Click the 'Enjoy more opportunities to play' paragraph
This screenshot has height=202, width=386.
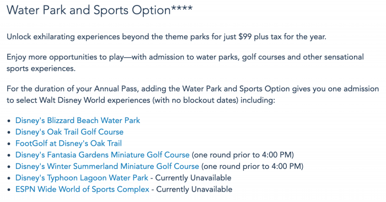(x=185, y=62)
